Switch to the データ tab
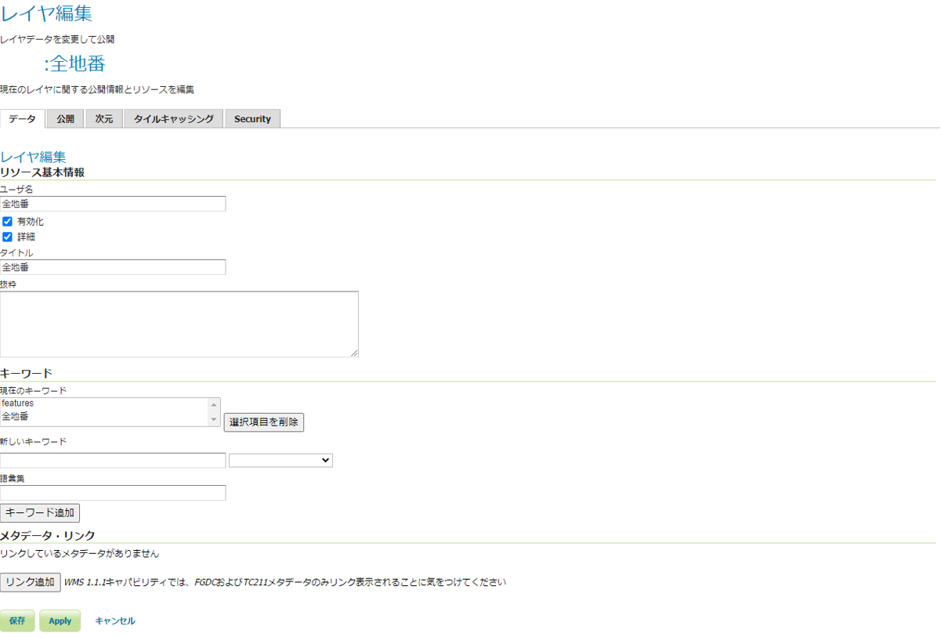 coord(23,119)
